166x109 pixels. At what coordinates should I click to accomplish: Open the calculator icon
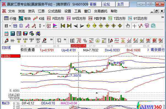13,33
